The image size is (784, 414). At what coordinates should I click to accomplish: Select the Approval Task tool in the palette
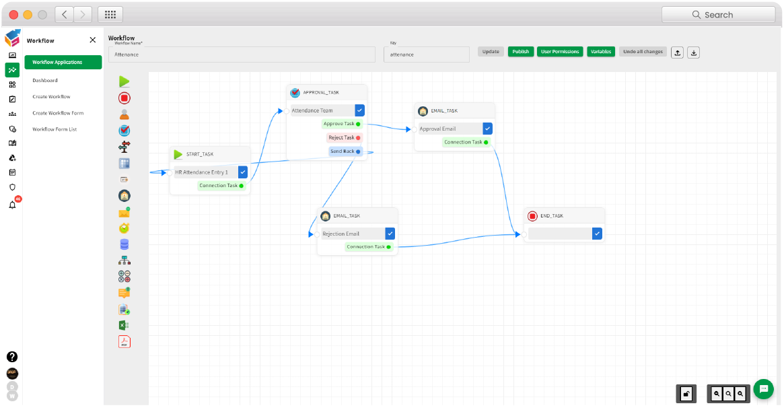[x=124, y=130]
